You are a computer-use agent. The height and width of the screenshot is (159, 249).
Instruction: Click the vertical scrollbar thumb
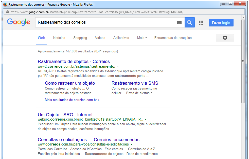pyautogui.click(x=243, y=61)
